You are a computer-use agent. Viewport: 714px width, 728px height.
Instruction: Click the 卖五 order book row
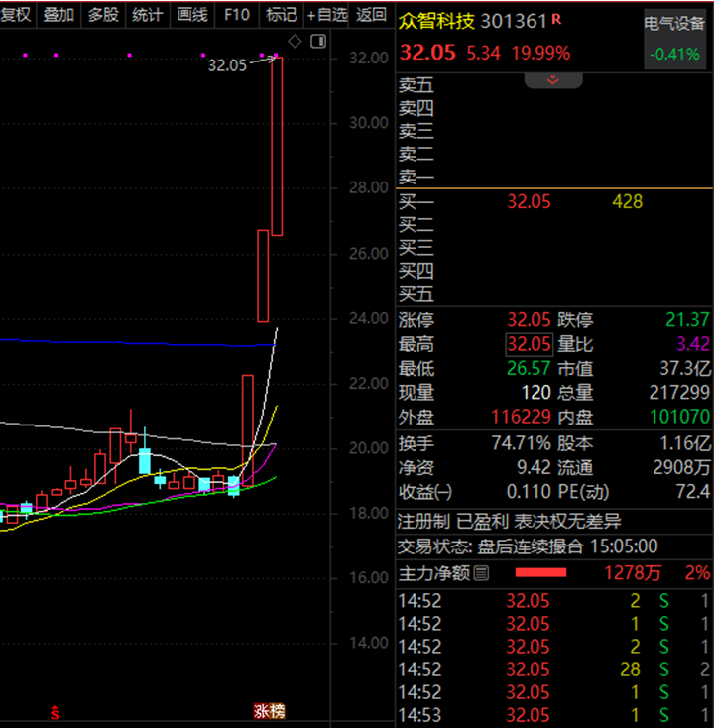[554, 85]
